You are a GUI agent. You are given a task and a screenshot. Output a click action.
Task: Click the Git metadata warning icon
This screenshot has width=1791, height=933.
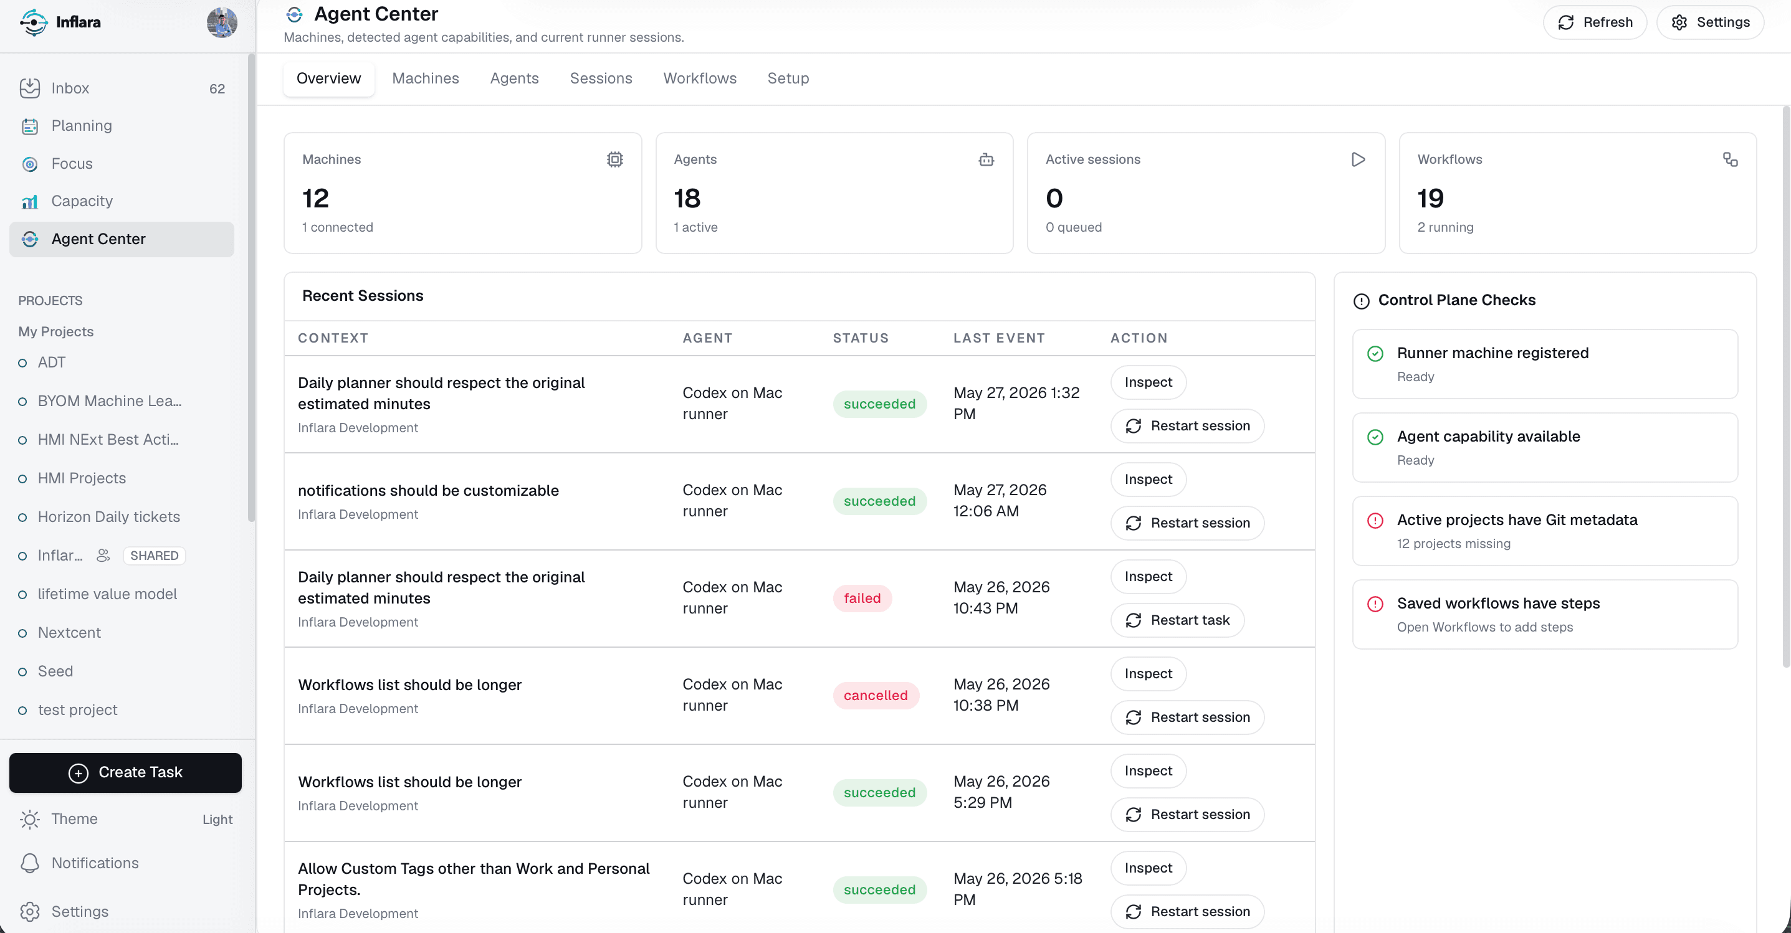click(1375, 520)
